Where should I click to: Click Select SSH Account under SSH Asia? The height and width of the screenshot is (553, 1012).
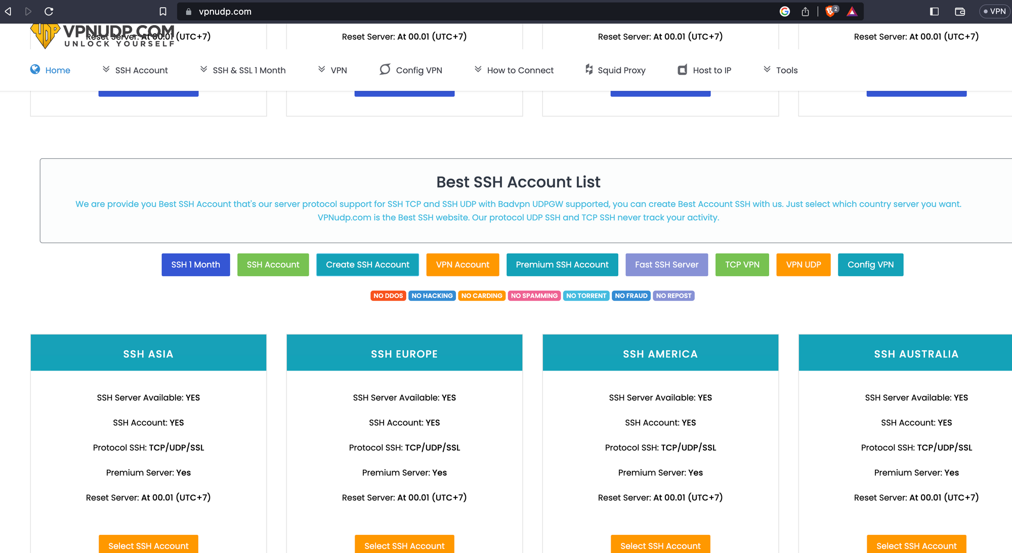pyautogui.click(x=148, y=545)
